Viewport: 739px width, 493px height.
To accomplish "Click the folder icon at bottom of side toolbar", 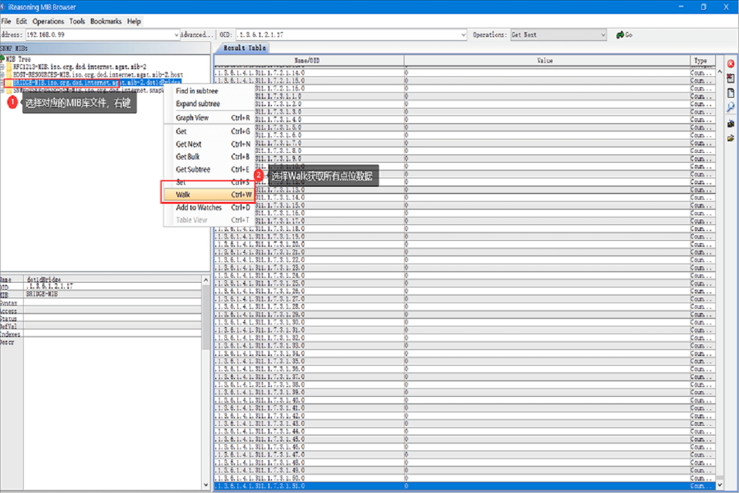I will [x=731, y=138].
